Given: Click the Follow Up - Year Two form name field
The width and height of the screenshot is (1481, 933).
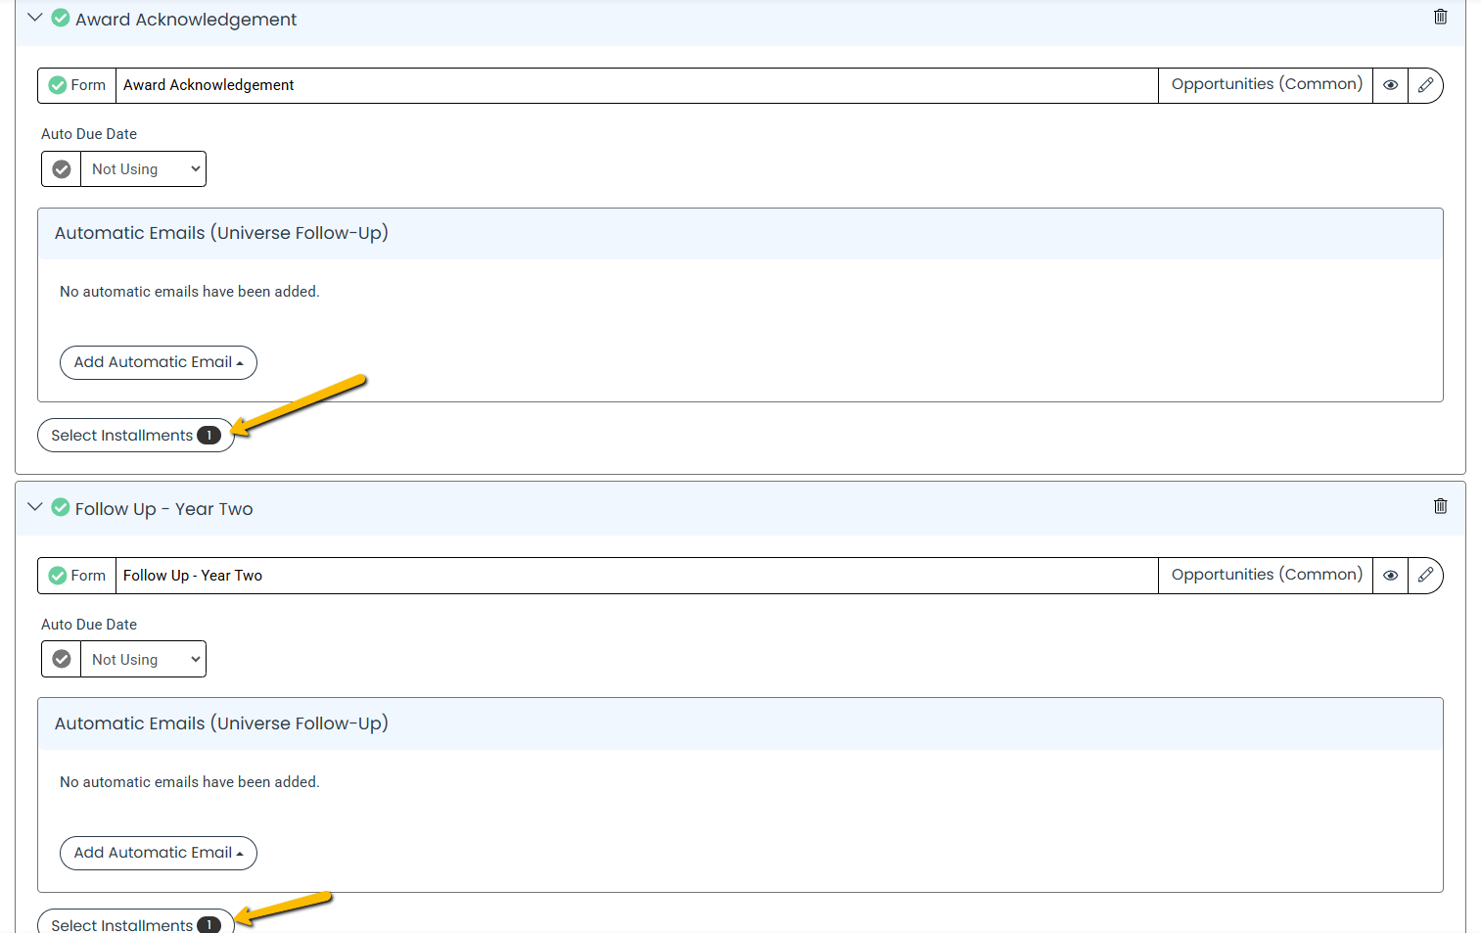Looking at the screenshot, I should point(636,576).
